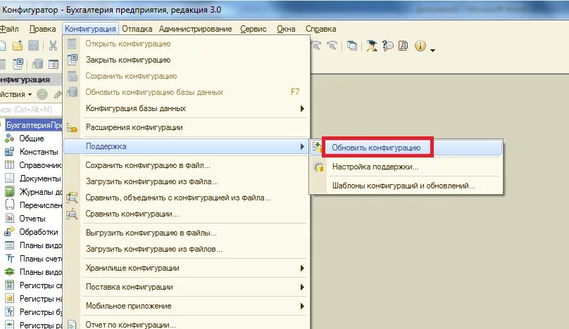The height and width of the screenshot is (329, 569).
Task: Click icon beside Закрыть конфигурацию menu item
Action: click(x=73, y=60)
